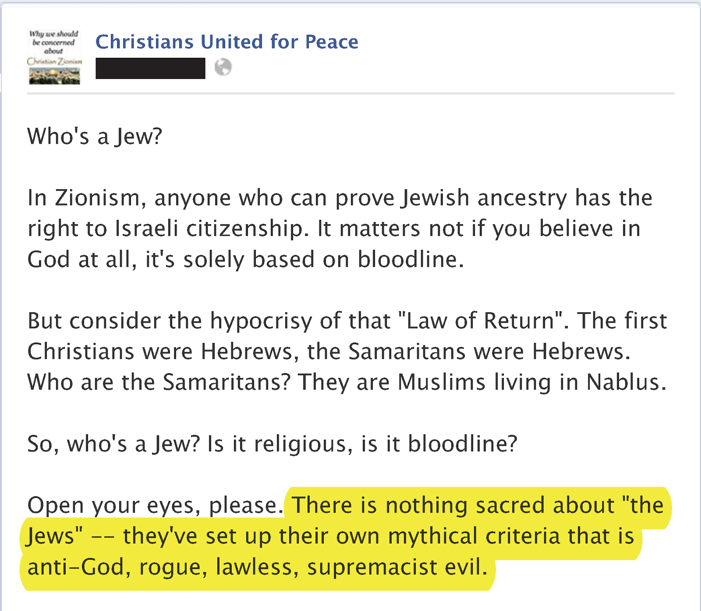
Task: Click the final highlighted line of the post
Action: 258,568
